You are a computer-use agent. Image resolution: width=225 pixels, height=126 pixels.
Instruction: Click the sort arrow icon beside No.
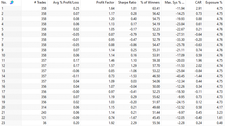point(11,2)
